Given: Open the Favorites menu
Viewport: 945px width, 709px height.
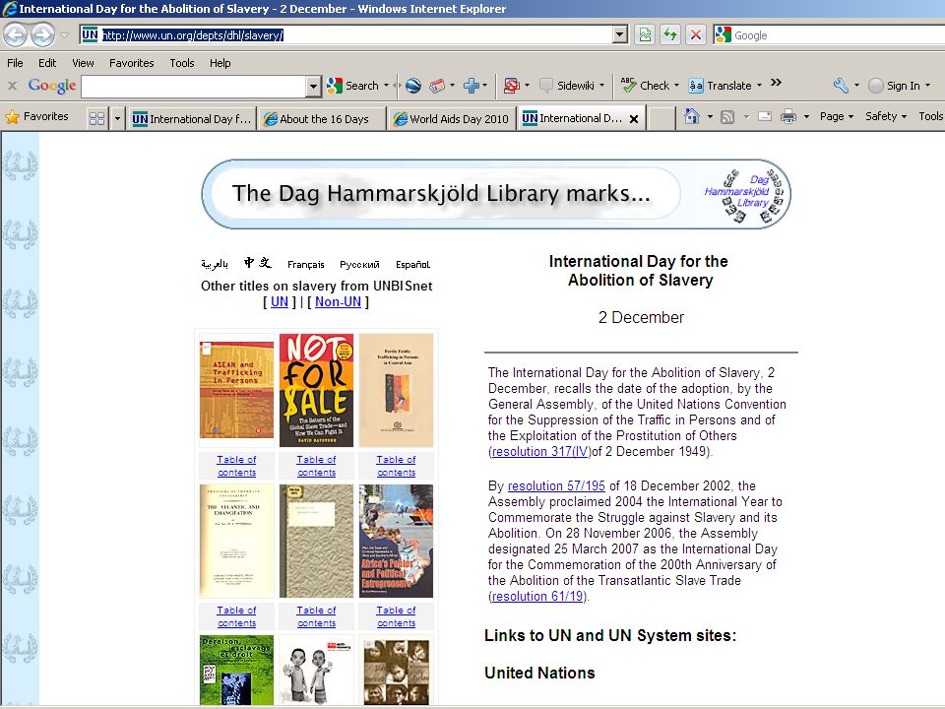Looking at the screenshot, I should (131, 63).
